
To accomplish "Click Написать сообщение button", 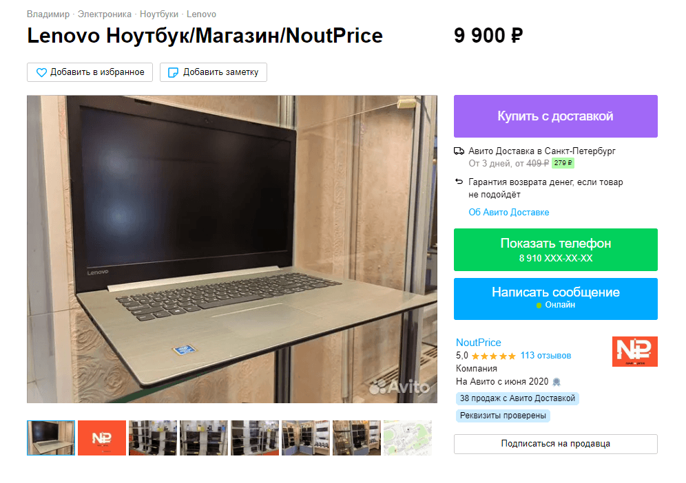I will [556, 299].
